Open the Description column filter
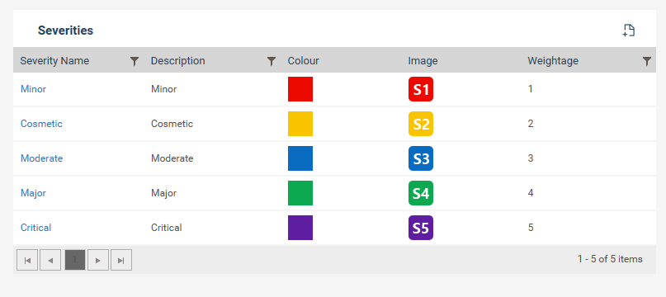 [x=272, y=61]
